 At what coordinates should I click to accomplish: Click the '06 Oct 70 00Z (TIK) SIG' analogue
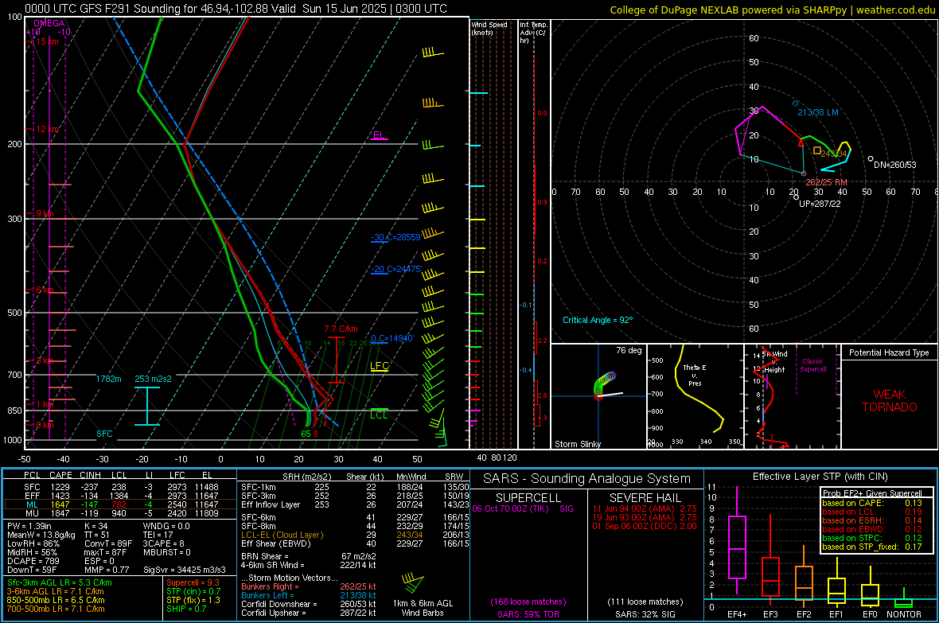coord(523,508)
